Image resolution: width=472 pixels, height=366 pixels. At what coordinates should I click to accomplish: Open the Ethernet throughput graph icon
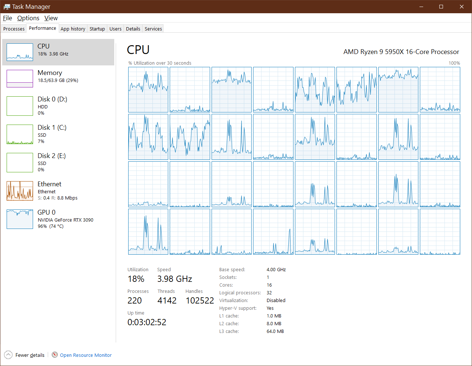click(x=20, y=191)
